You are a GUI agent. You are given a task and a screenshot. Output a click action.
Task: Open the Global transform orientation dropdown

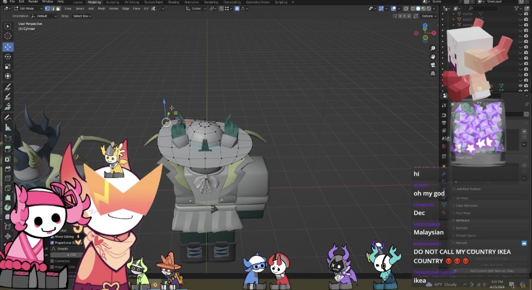pyautogui.click(x=196, y=9)
